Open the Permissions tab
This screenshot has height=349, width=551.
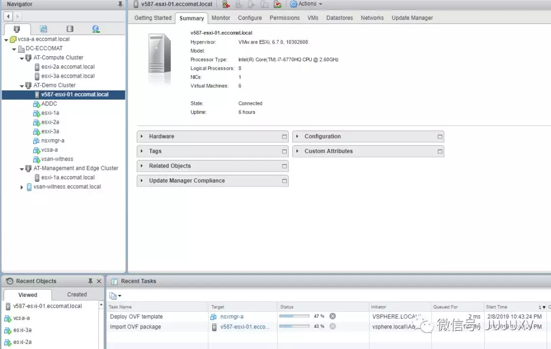pos(285,18)
